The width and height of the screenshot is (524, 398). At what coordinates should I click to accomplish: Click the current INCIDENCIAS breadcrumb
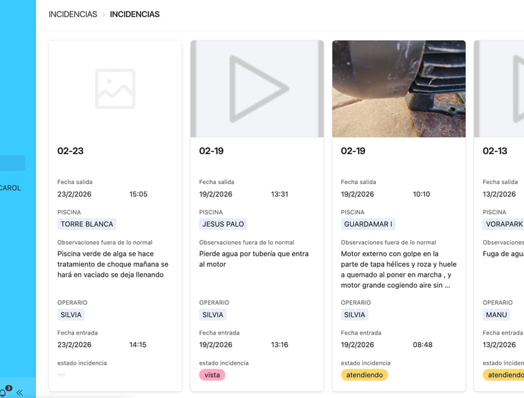pos(134,14)
